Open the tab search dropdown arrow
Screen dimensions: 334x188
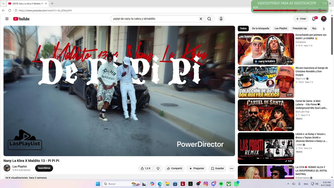pyautogui.click(x=3, y=3)
